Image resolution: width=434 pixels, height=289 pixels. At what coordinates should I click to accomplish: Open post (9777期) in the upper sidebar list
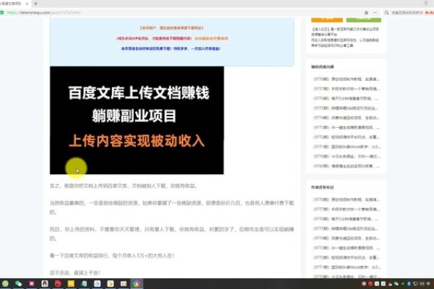[x=346, y=89]
